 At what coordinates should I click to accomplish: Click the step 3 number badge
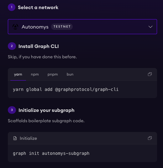[12, 110]
